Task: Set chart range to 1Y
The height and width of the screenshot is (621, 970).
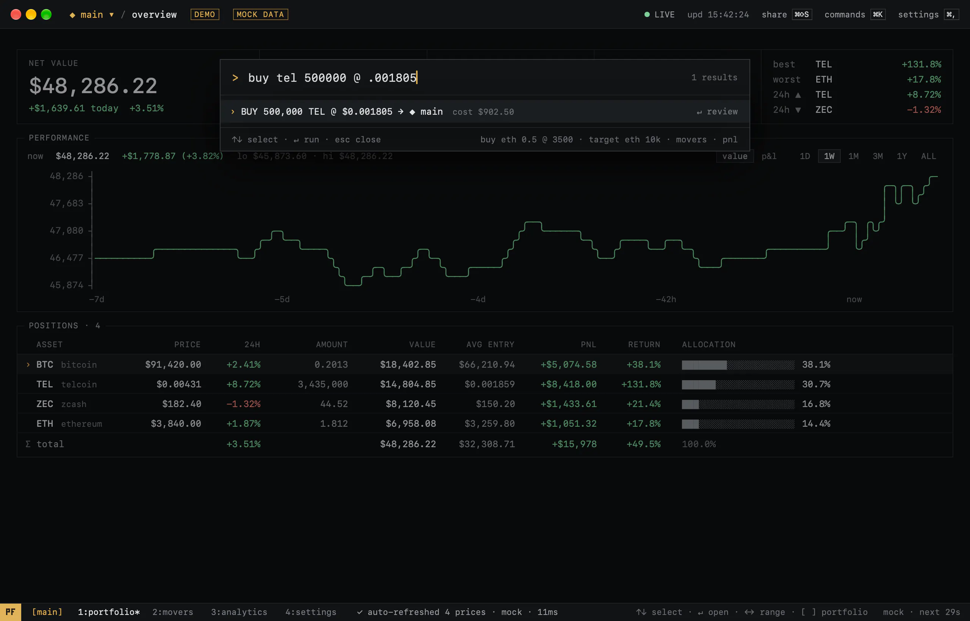Action: tap(902, 156)
